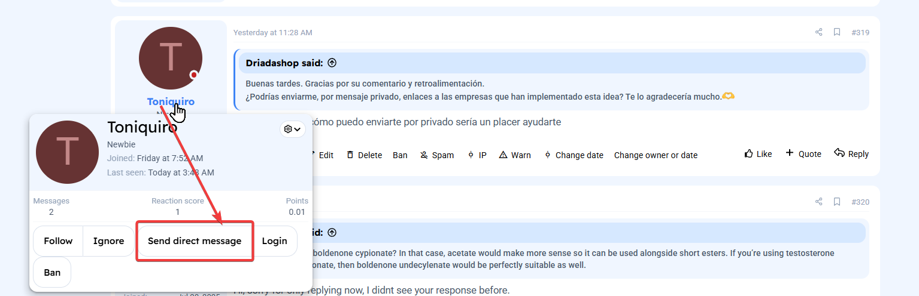Follow the user Toniquiro

58,241
